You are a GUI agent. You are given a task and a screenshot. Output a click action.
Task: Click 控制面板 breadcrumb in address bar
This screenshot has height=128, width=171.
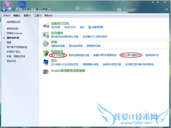click(27, 10)
